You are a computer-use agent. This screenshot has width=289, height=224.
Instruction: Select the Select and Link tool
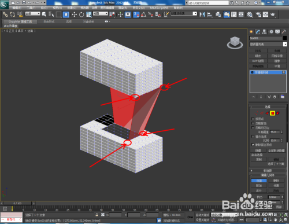pyautogui.click(x=5, y=14)
